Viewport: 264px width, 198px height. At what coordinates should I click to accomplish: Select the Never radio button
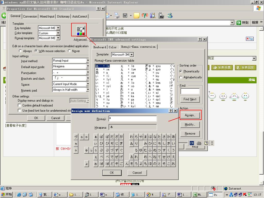pos(69,51)
